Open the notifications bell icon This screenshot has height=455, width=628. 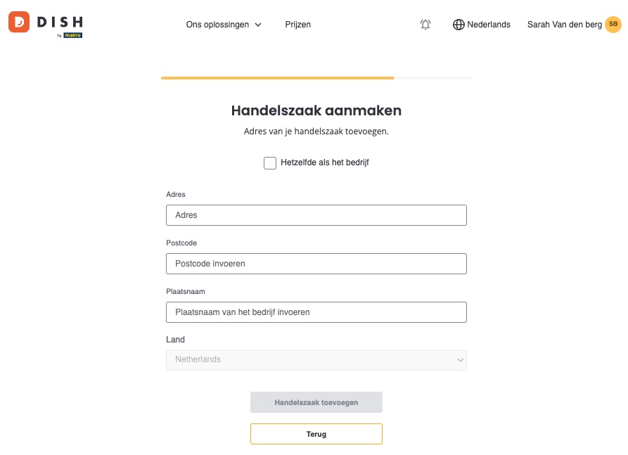pyautogui.click(x=425, y=25)
